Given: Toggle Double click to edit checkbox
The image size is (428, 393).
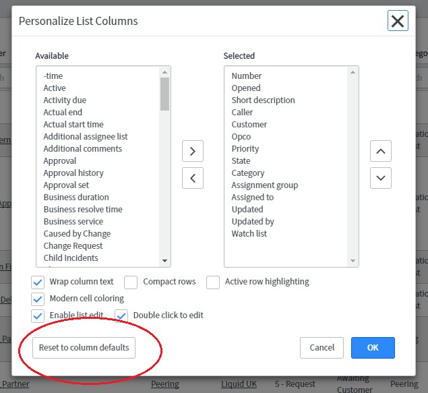Looking at the screenshot, I should pyautogui.click(x=121, y=316).
